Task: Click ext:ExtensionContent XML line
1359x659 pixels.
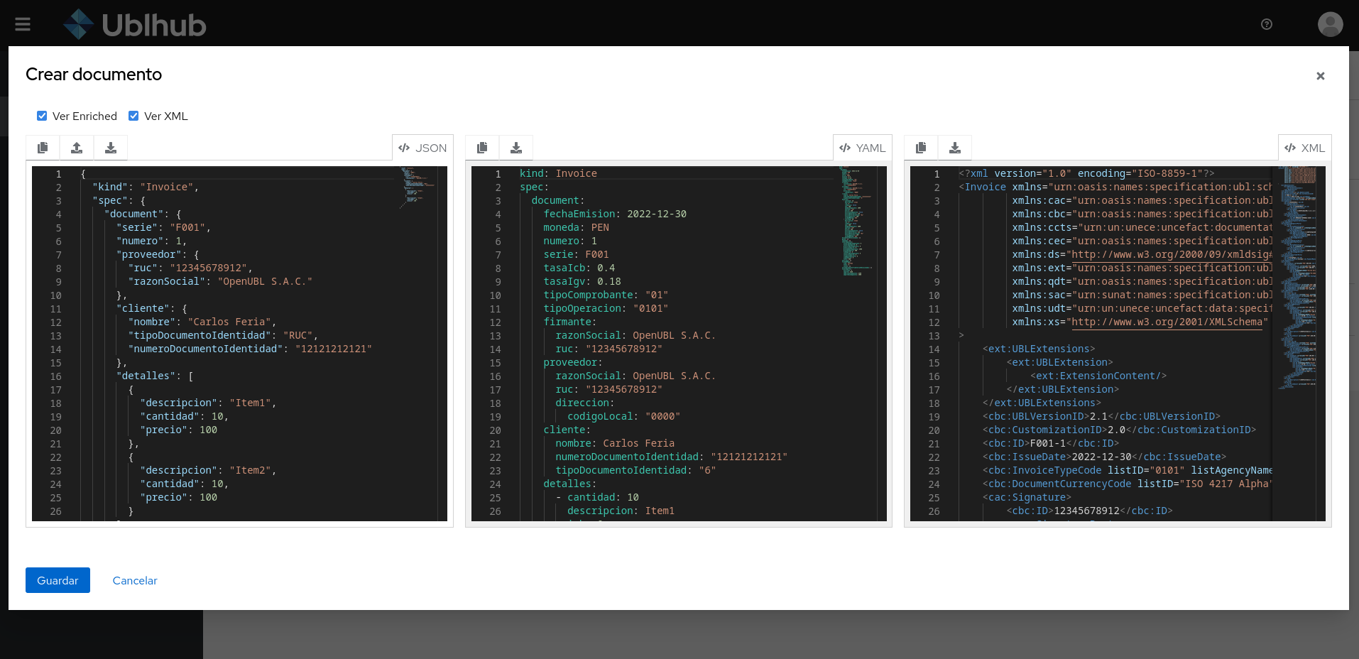Action: (1098, 376)
